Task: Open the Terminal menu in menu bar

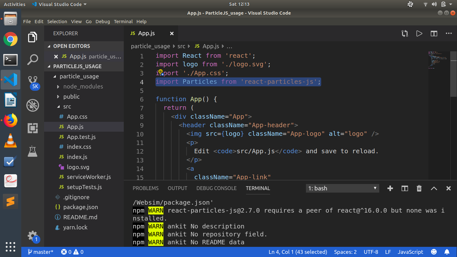Action: pos(123,22)
